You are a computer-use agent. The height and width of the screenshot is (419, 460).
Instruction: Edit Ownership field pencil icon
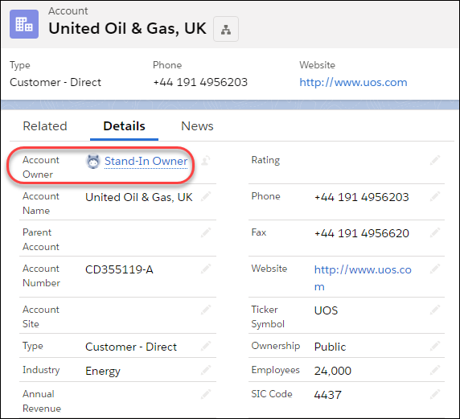click(435, 347)
